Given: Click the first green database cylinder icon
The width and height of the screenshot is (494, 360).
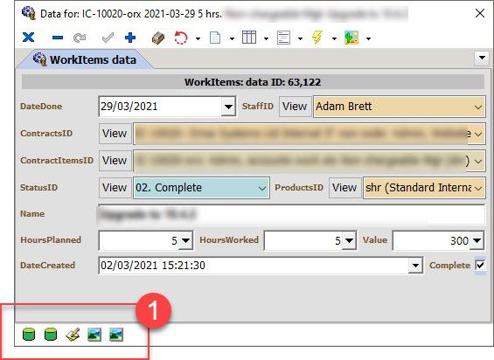Looking at the screenshot, I should pos(29,334).
